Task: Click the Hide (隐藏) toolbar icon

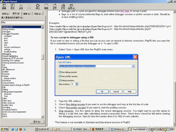Action: pos(4,6)
